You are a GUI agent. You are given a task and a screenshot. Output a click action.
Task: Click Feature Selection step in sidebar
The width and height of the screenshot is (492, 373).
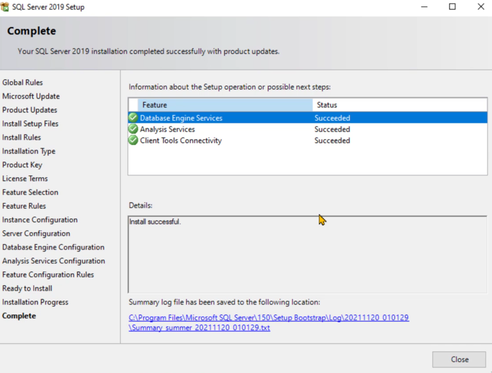(31, 192)
